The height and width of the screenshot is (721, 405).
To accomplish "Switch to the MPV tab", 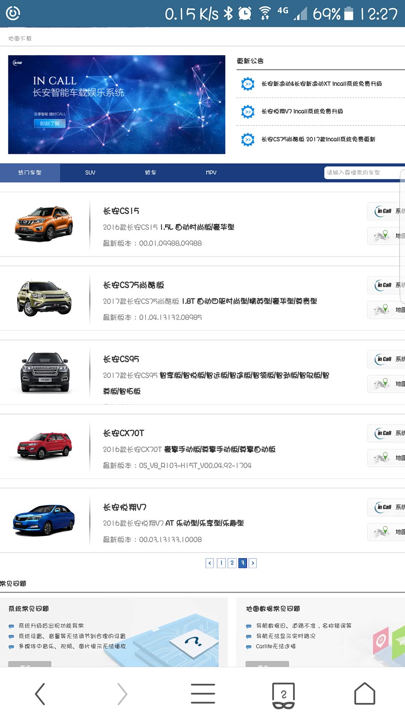I will coord(211,173).
